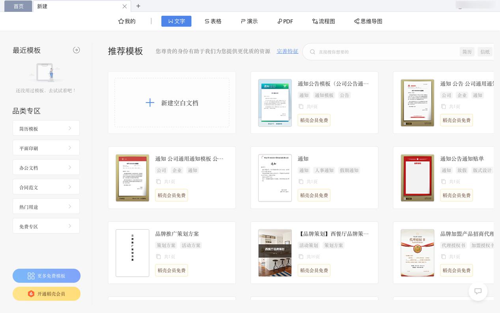Expand the 合同范文 category

pos(46,187)
